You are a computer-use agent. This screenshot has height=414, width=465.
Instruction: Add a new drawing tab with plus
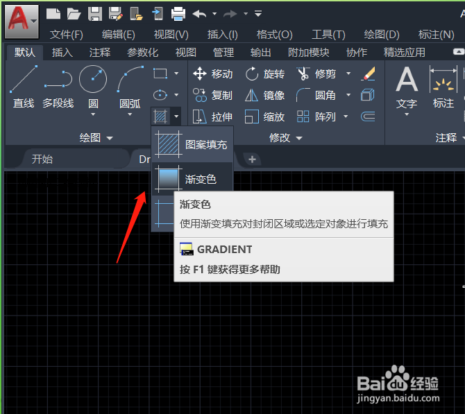click(x=253, y=159)
